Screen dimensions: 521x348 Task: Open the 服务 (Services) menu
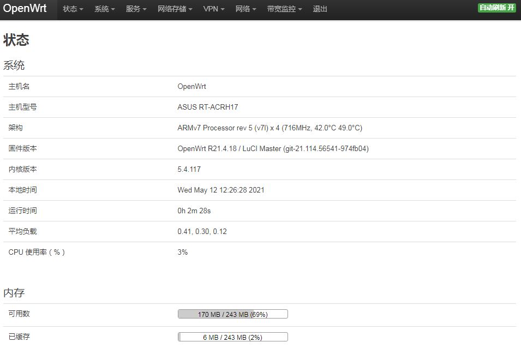[133, 9]
